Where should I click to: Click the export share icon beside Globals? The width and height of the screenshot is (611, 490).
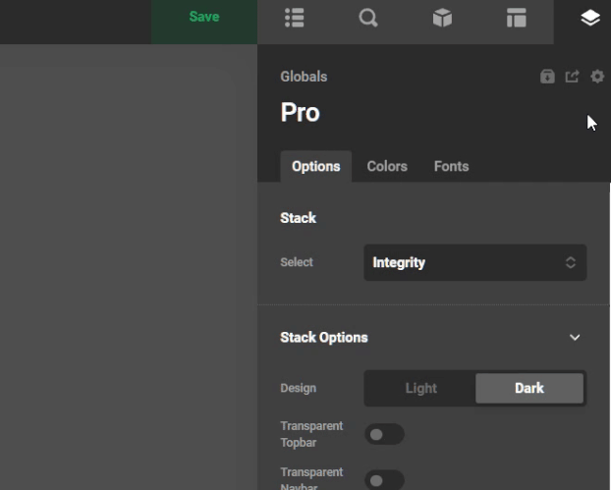click(x=572, y=77)
